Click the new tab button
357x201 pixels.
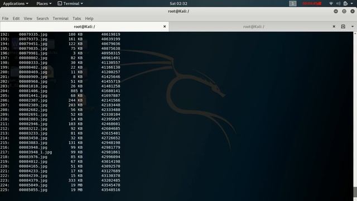point(343,26)
